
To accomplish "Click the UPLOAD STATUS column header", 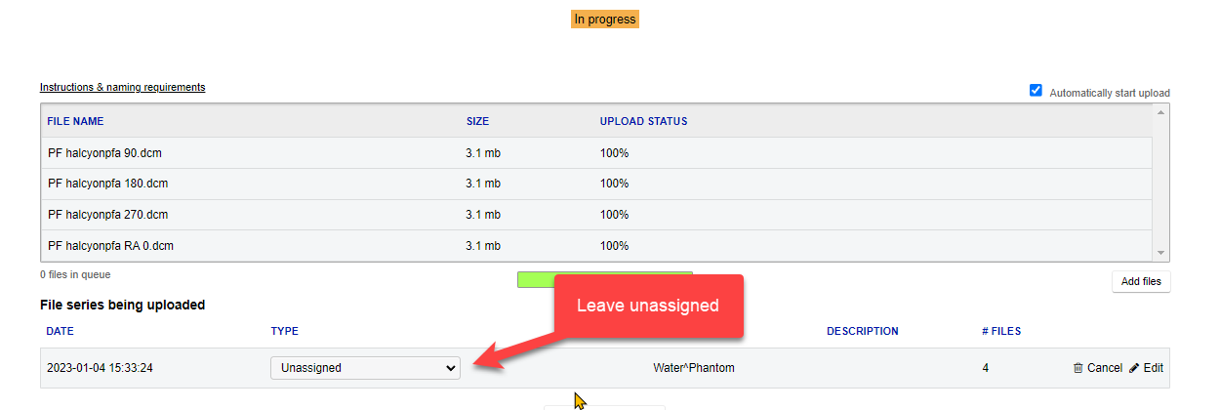I will click(643, 121).
